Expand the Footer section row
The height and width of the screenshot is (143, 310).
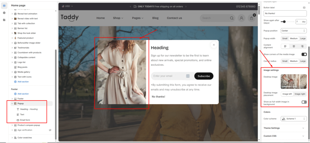(12, 98)
